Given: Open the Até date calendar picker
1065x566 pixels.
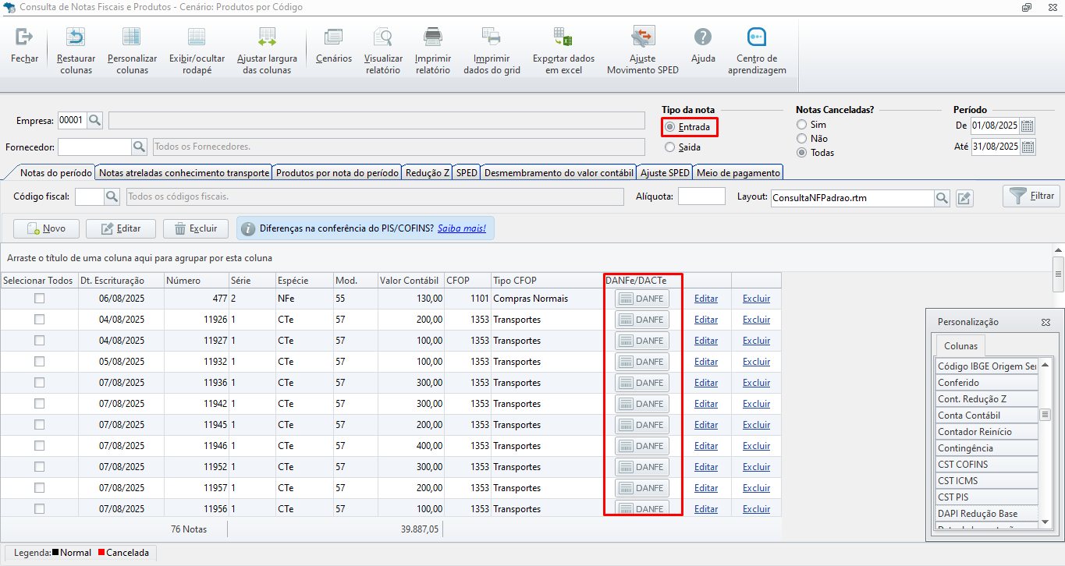Looking at the screenshot, I should point(1028,147).
